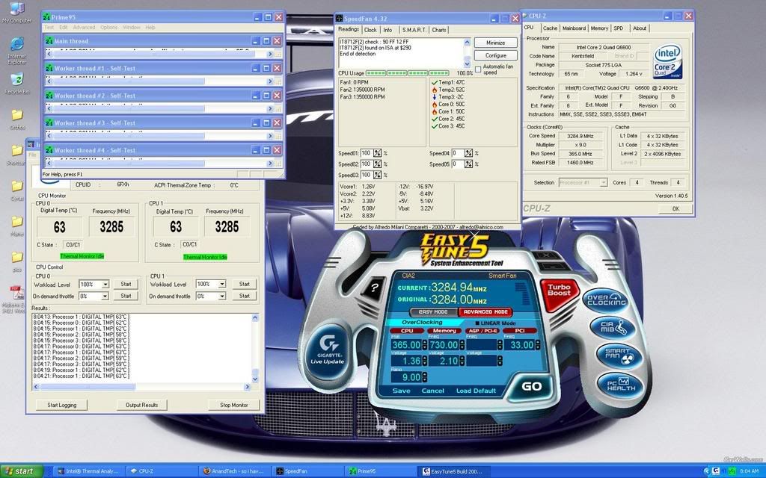Click Load Default in EasyTune5
The image size is (766, 478).
476,391
